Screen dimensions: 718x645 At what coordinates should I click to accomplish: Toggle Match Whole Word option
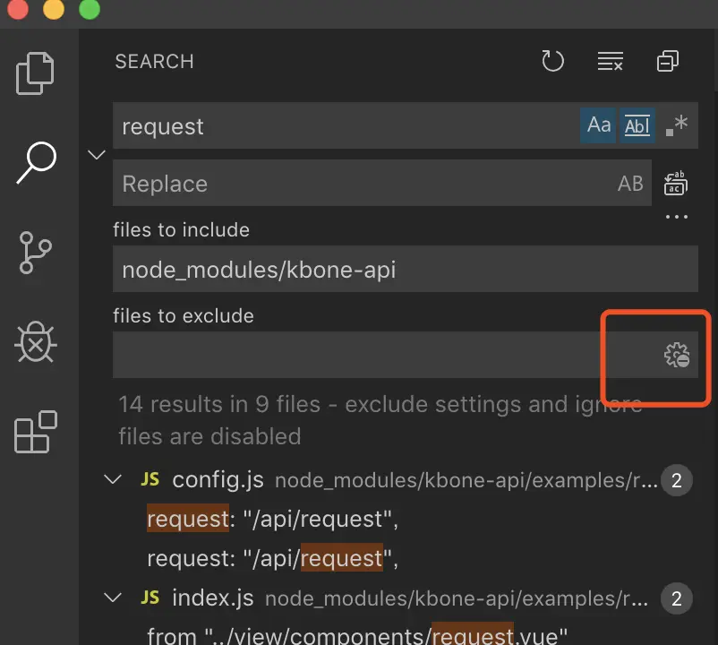(x=637, y=125)
